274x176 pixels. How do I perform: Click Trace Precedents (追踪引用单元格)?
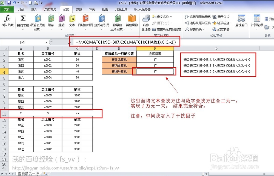point(198,17)
